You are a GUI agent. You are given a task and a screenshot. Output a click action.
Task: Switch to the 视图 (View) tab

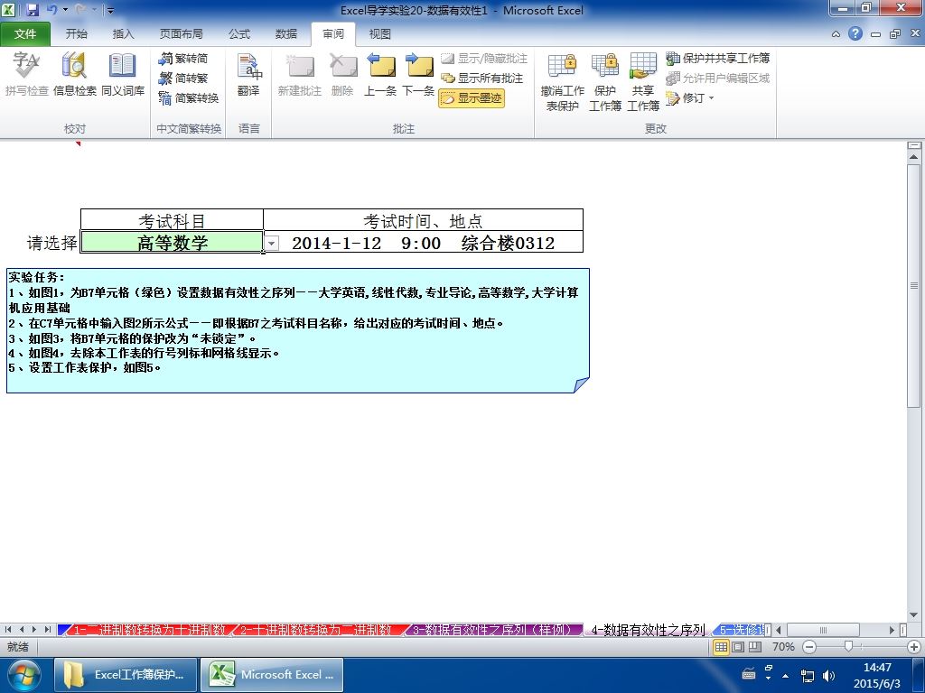[379, 34]
